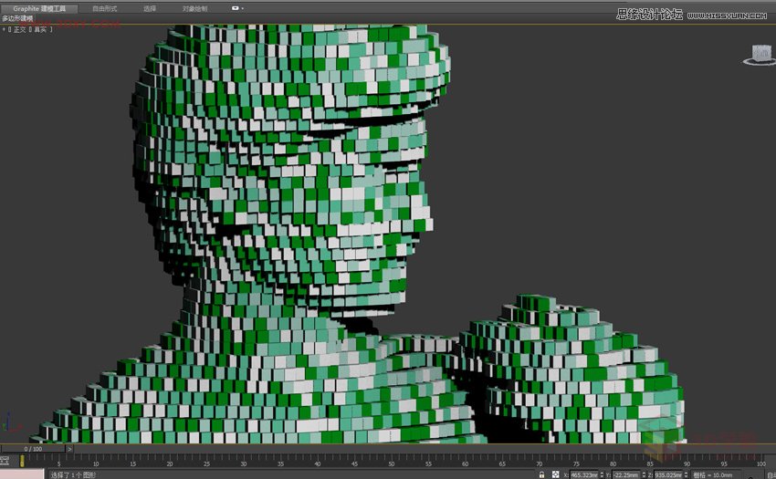
Task: Click the Z coordinate spinner arrows
Action: [x=687, y=474]
